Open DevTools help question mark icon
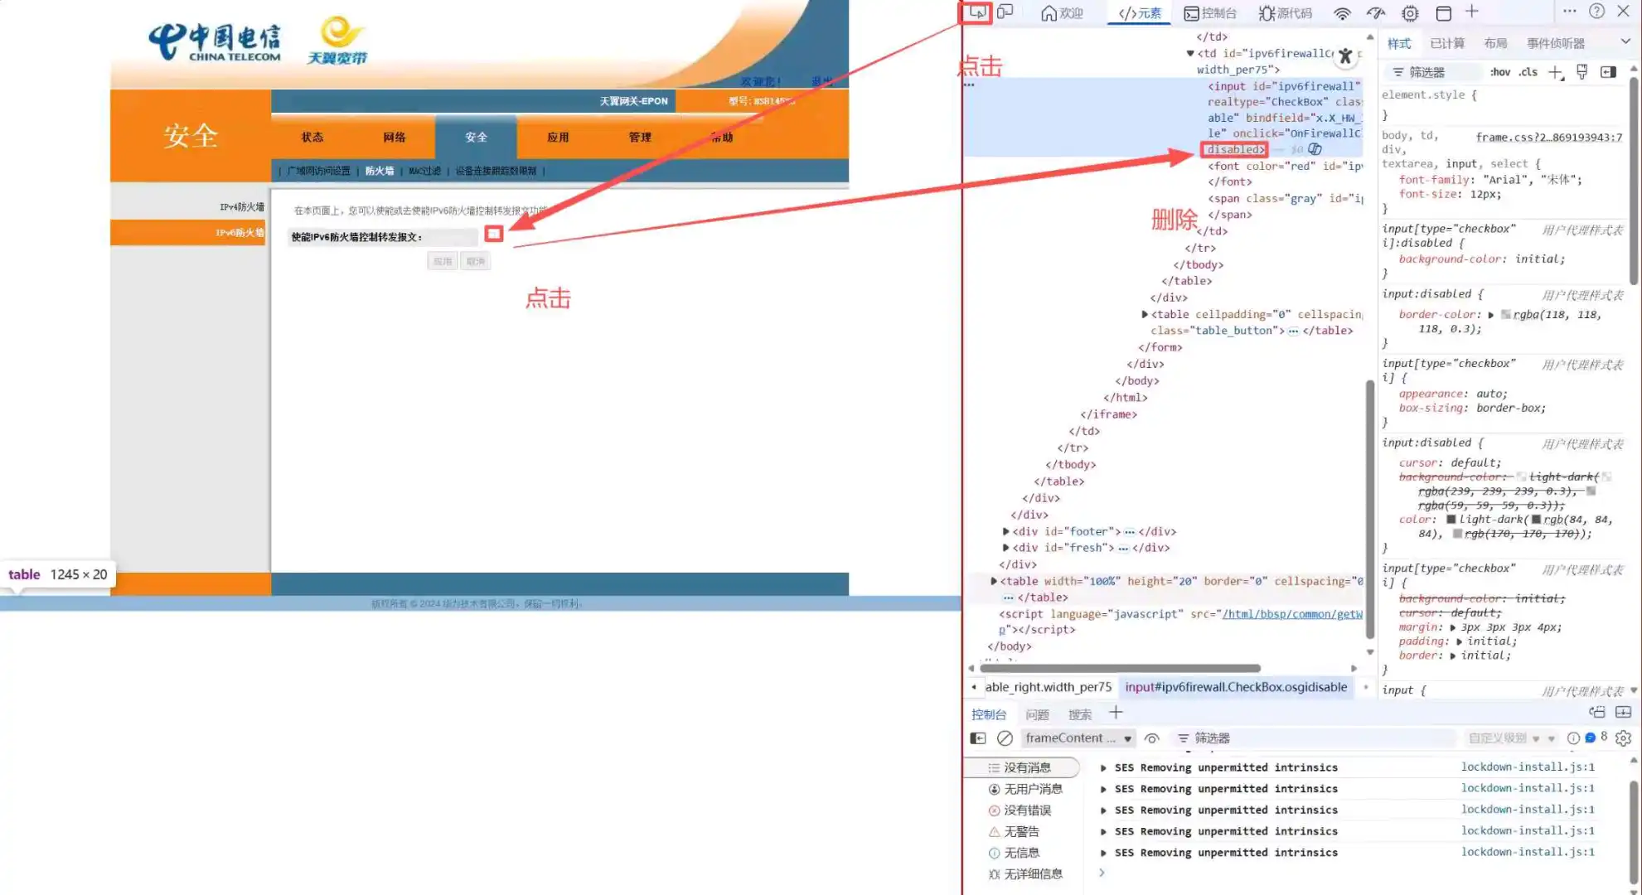Viewport: 1642px width, 895px height. (x=1597, y=12)
